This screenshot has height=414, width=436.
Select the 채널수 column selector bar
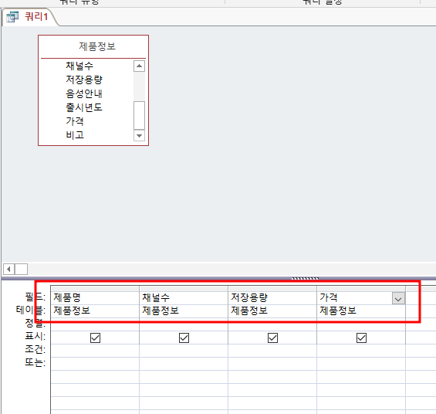click(184, 289)
